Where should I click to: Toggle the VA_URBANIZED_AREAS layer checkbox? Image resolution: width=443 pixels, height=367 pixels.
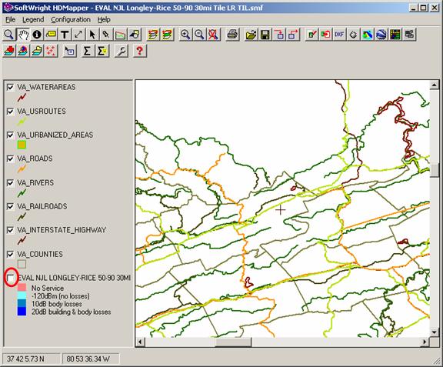pyautogui.click(x=11, y=135)
